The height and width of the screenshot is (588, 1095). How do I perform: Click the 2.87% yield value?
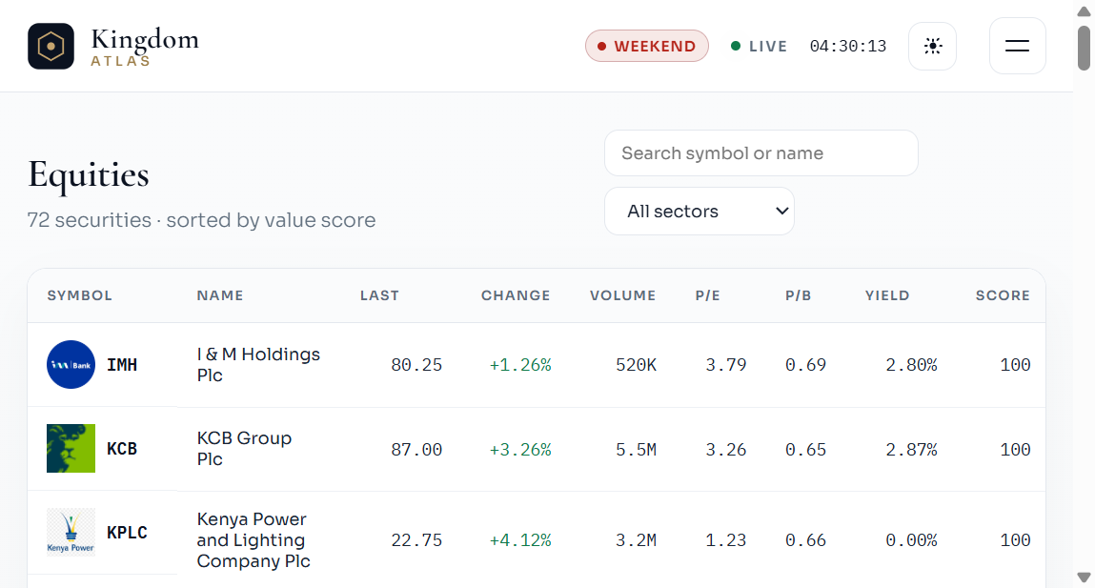911,449
